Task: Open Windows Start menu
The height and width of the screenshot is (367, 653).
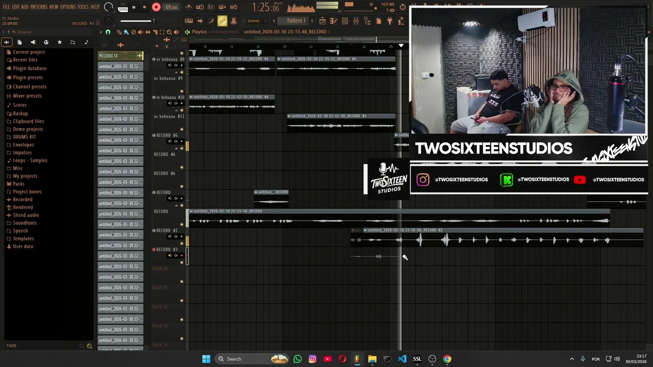Action: [206, 359]
